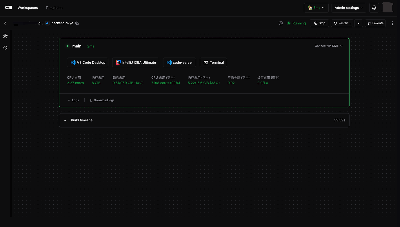Image resolution: width=400 pixels, height=227 pixels.
Task: Open the notifications bell
Action: pyautogui.click(x=374, y=8)
